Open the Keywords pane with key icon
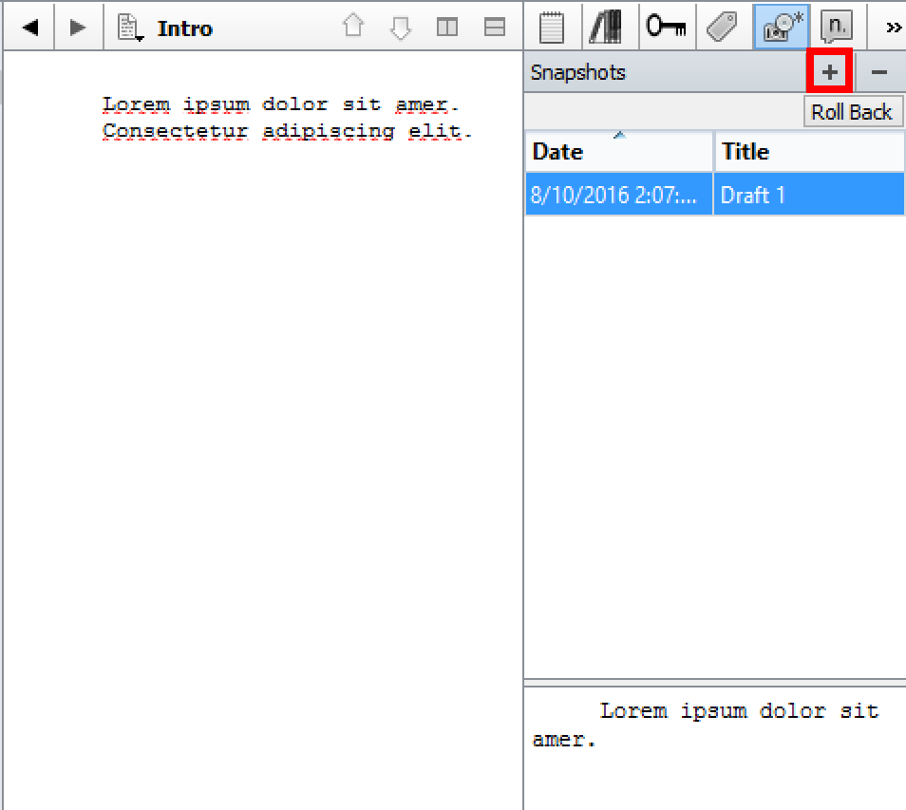 (666, 28)
